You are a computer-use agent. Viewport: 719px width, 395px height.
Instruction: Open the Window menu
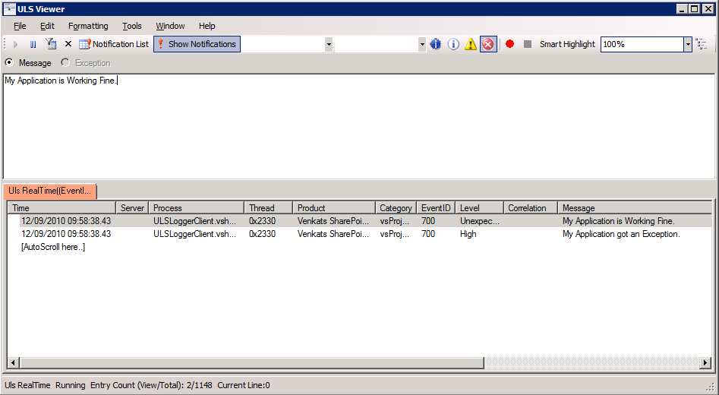tap(170, 26)
